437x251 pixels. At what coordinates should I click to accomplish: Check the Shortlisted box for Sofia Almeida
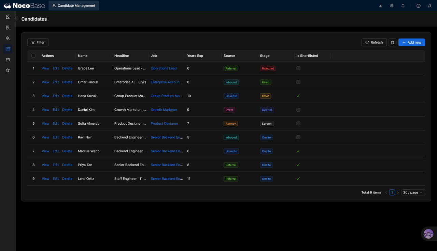(298, 123)
